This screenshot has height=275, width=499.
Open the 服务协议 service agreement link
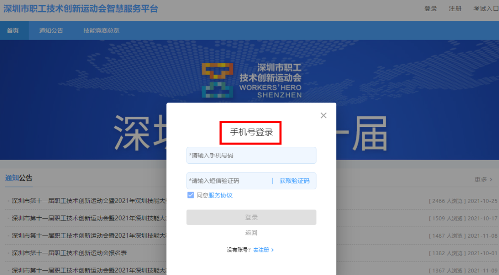[220, 195]
